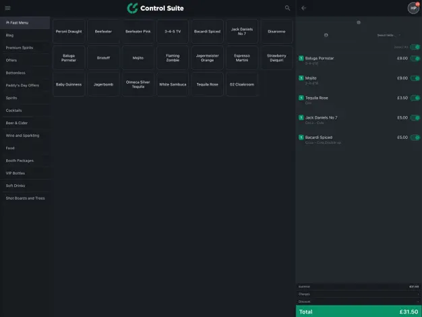Screen dimensions: 422x317
Task: Add Flaming Zombie to the order
Action: [x=173, y=58]
